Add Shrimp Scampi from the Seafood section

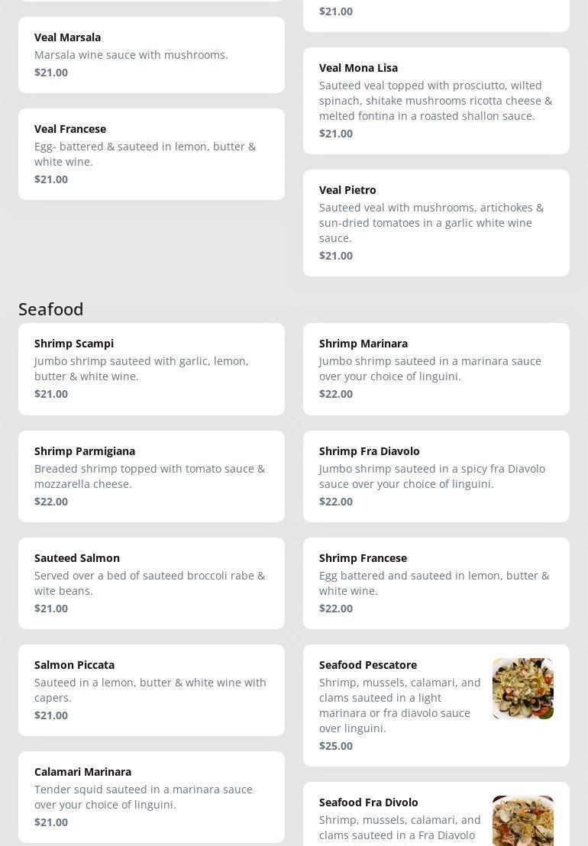point(151,369)
